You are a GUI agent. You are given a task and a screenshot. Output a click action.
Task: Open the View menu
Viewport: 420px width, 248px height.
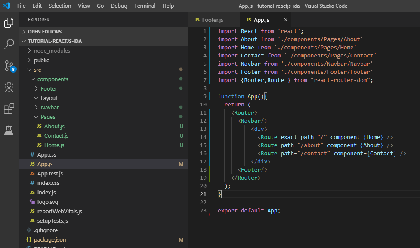pyautogui.click(x=84, y=6)
